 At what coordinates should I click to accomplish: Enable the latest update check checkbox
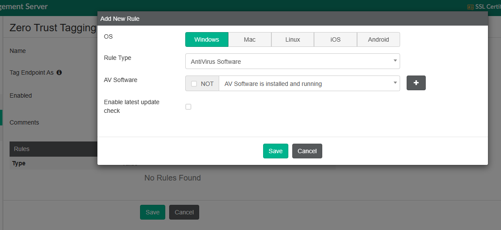[x=188, y=107]
